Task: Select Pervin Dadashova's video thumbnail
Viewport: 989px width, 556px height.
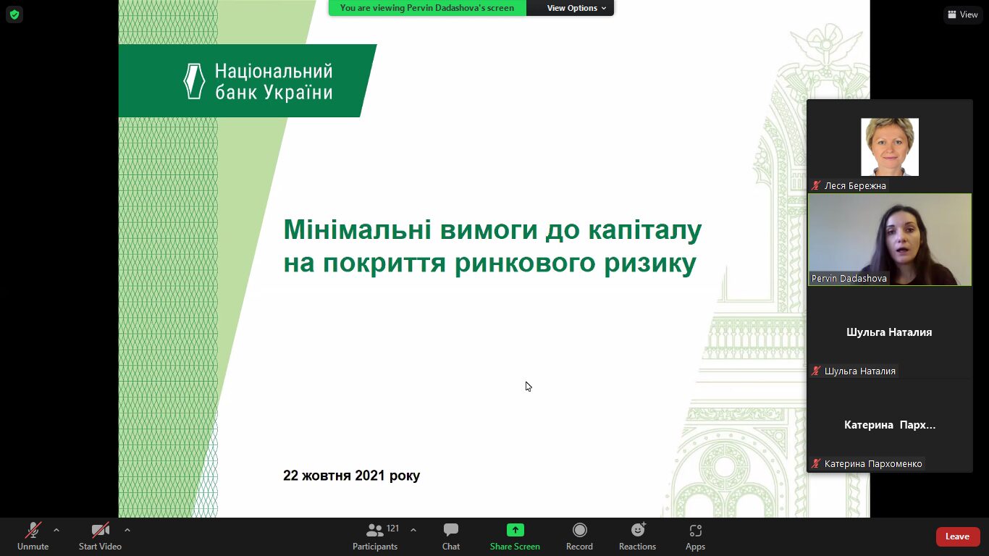Action: (x=890, y=240)
